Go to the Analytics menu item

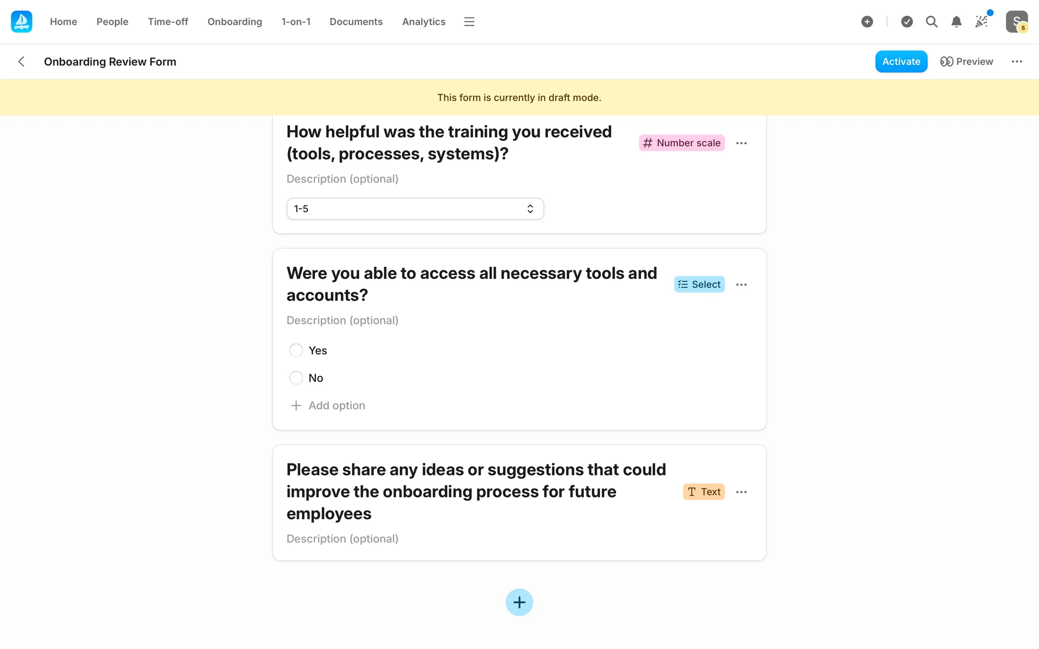tap(423, 22)
